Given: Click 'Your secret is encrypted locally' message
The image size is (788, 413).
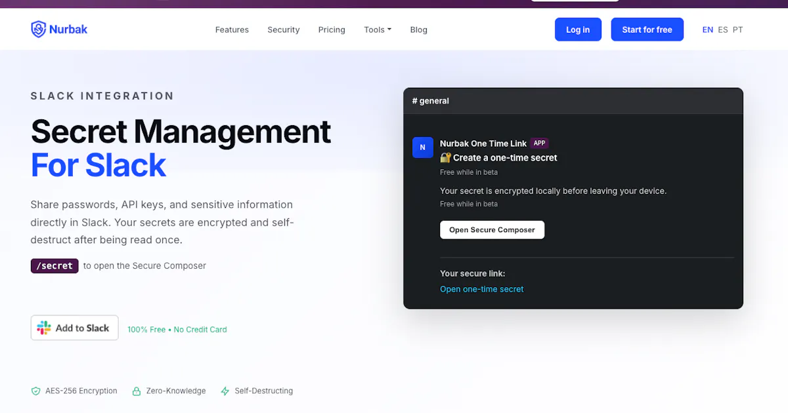Looking at the screenshot, I should pyautogui.click(x=553, y=191).
